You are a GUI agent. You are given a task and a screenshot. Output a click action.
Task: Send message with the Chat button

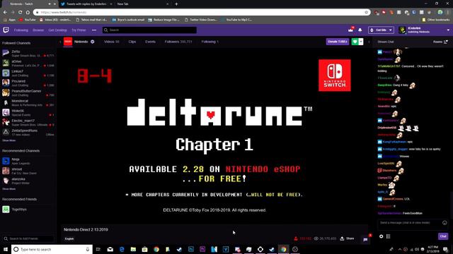[443, 236]
